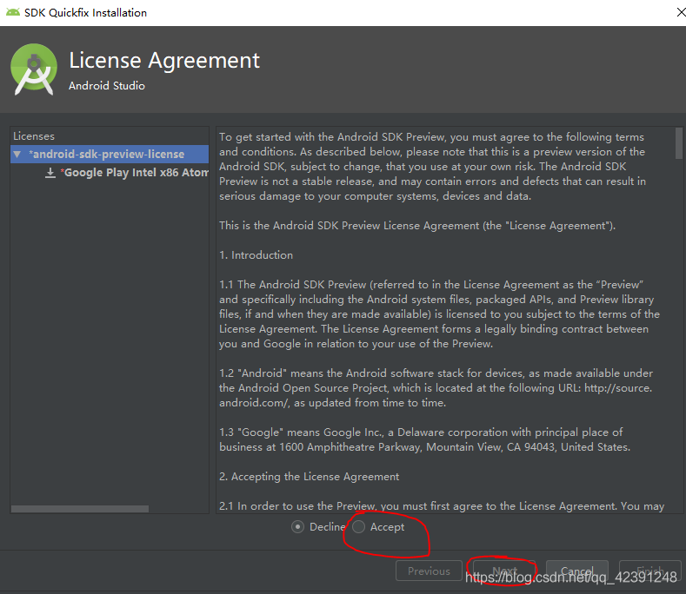Screen dimensions: 686x594
Task: Click the Previous button
Action: pos(429,571)
